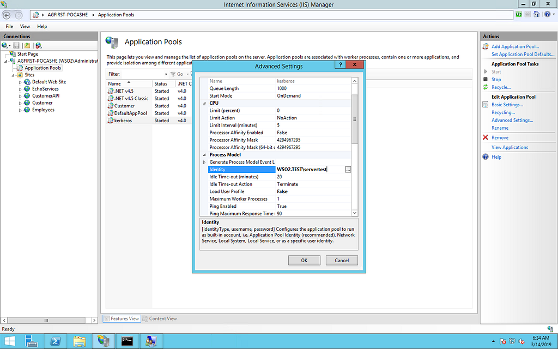558x349 pixels.
Task: Click the View Applications link
Action: pyautogui.click(x=510, y=147)
